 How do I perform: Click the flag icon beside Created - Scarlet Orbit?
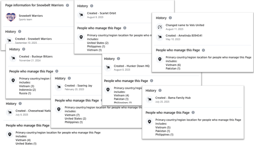(x=81, y=15)
